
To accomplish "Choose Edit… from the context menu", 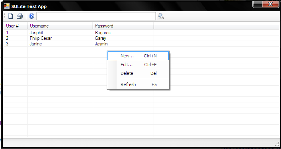I will coord(138,65).
